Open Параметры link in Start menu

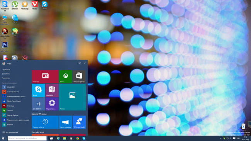click(6, 78)
